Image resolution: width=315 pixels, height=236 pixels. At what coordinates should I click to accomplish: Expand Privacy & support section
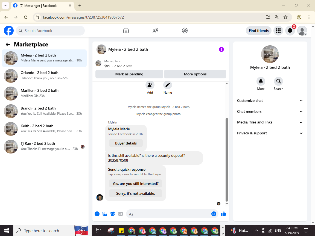(270, 133)
